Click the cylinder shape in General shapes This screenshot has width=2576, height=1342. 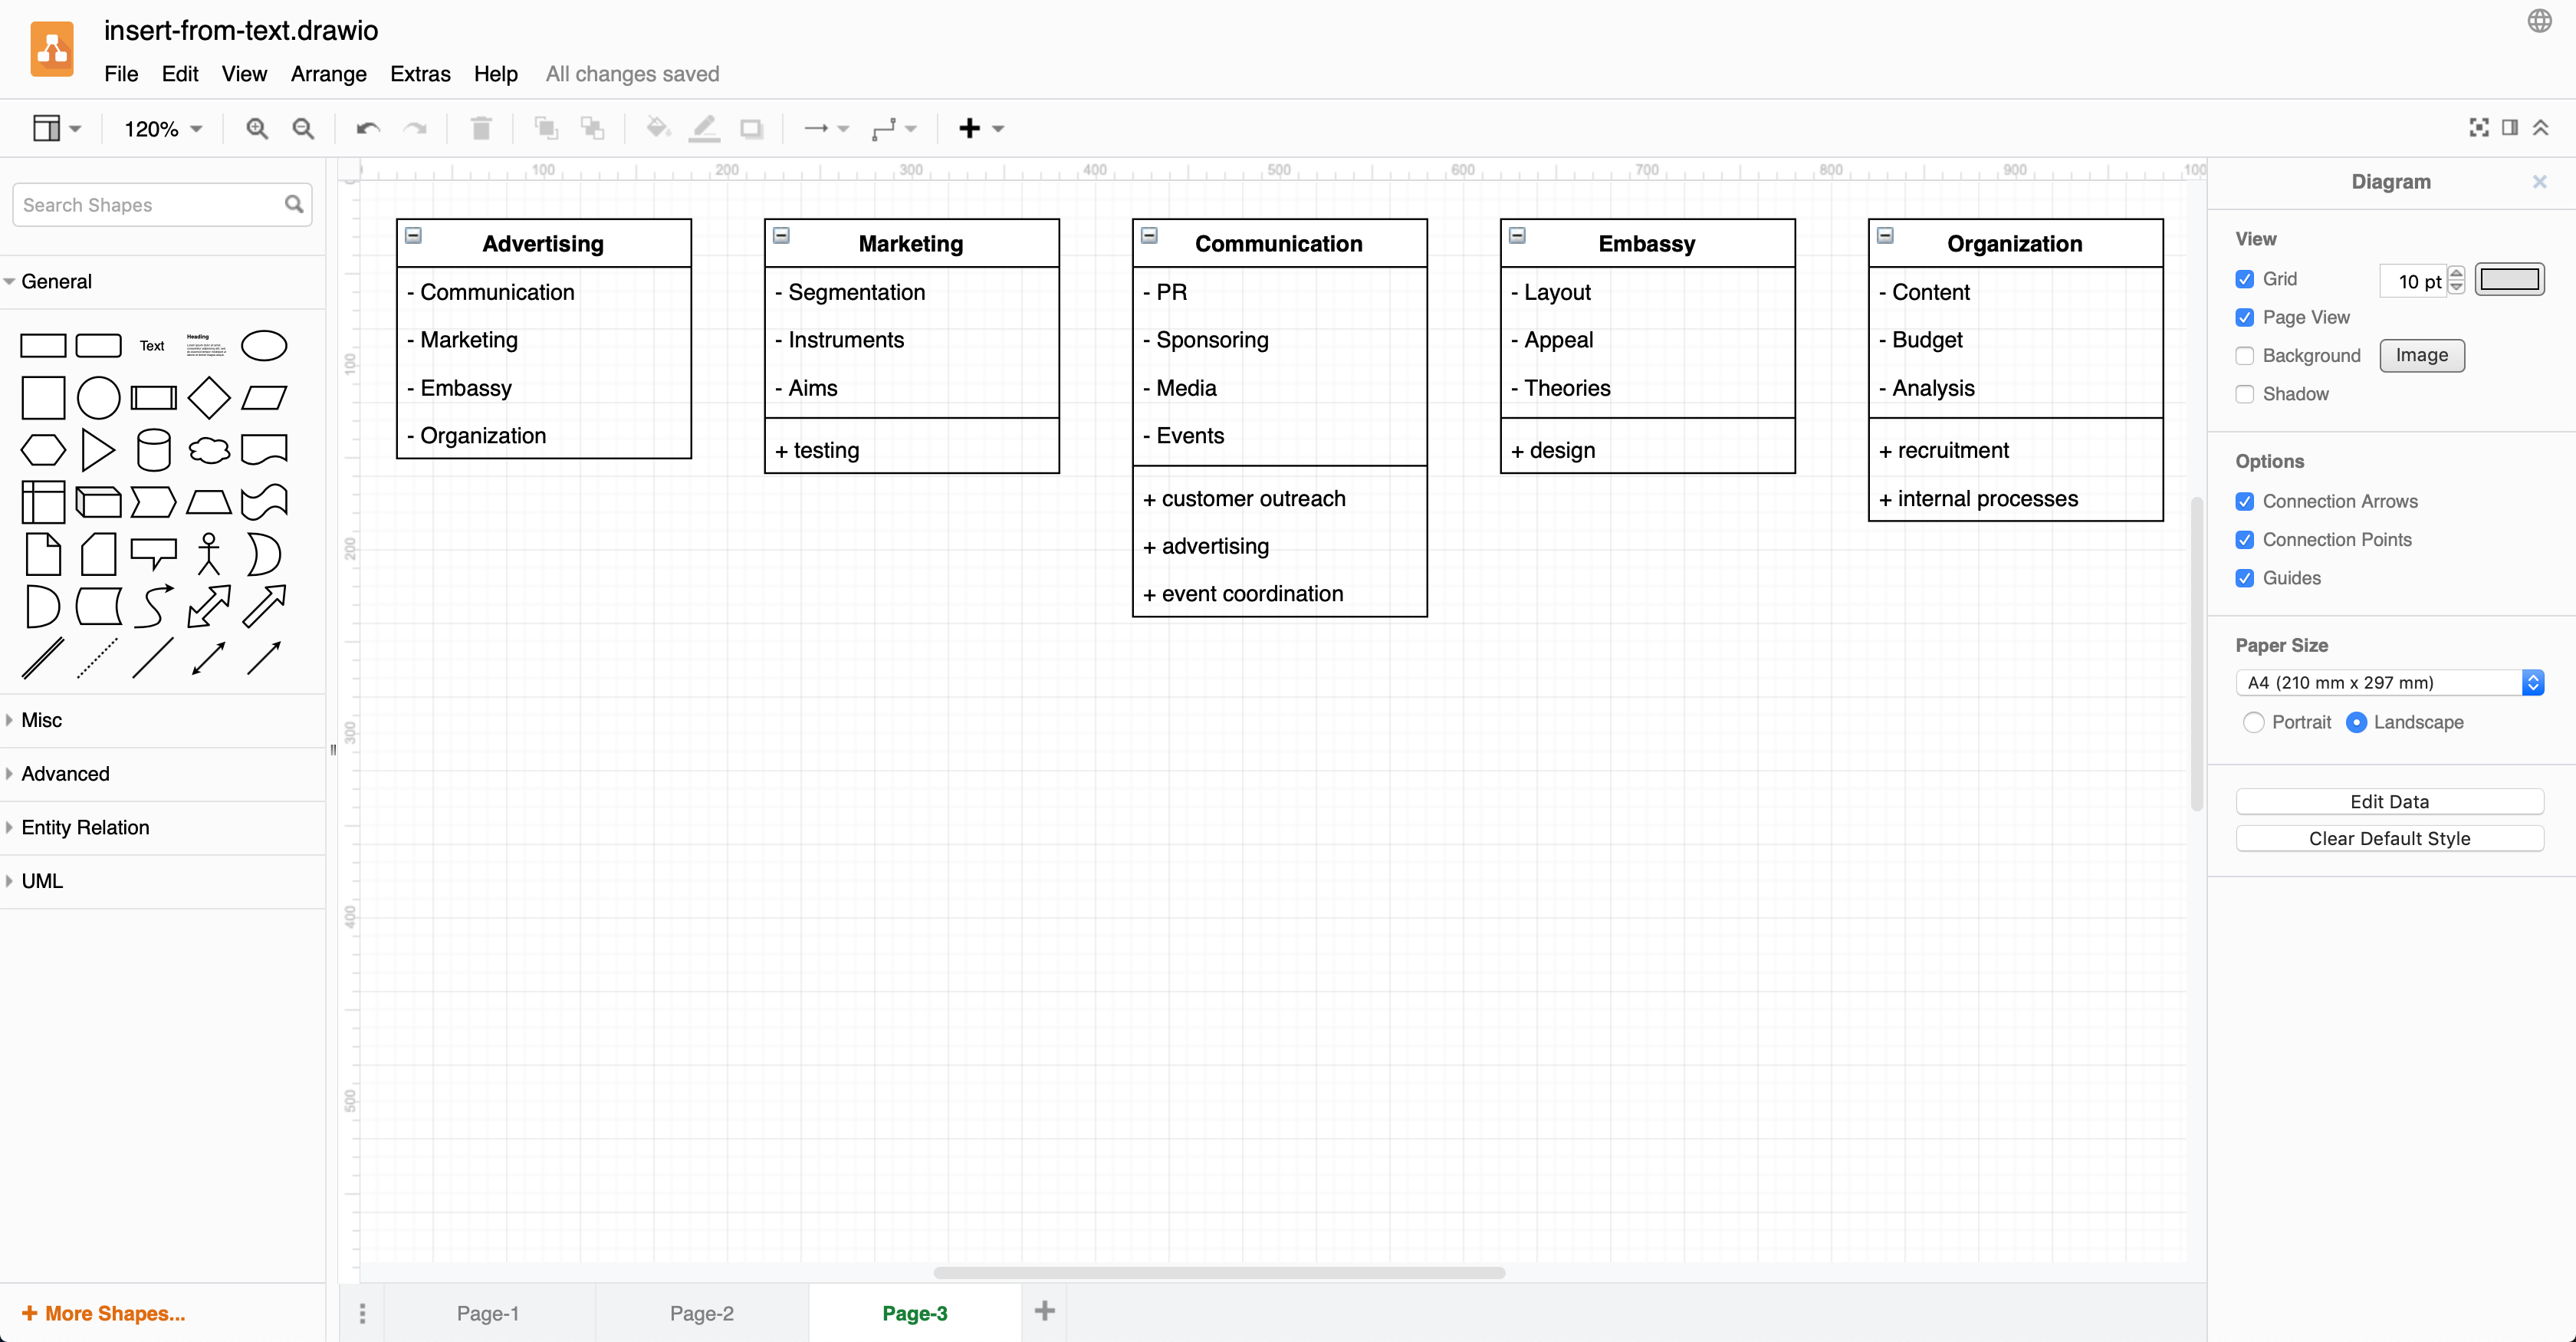[x=153, y=449]
